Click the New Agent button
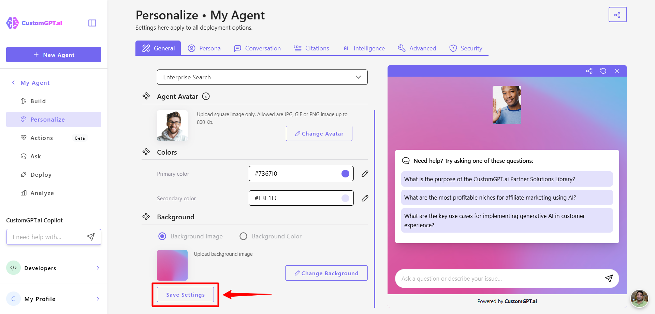 coord(54,54)
